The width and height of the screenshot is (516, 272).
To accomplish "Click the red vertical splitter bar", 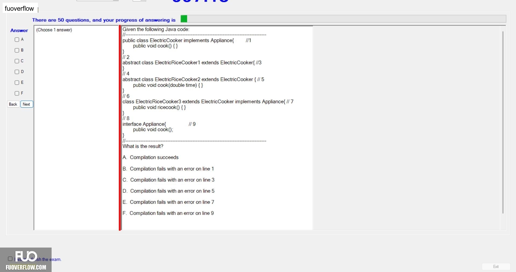I will [120, 128].
